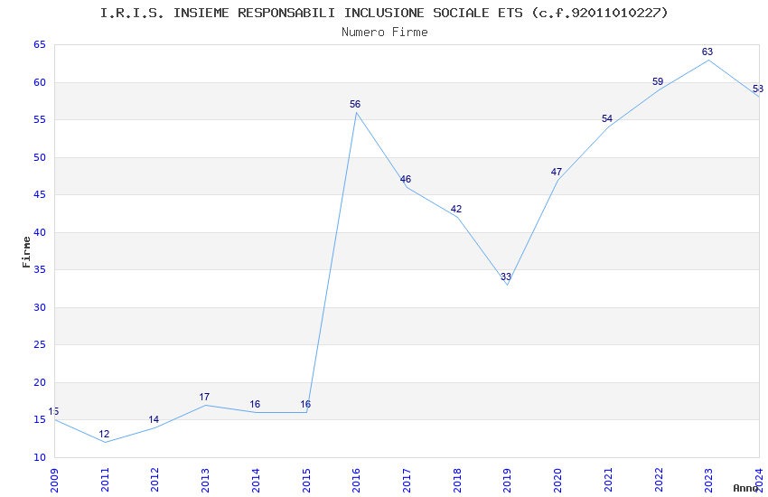This screenshot has width=768, height=497.
Task: Click the y-axis tick value 10
Action: 40,457
